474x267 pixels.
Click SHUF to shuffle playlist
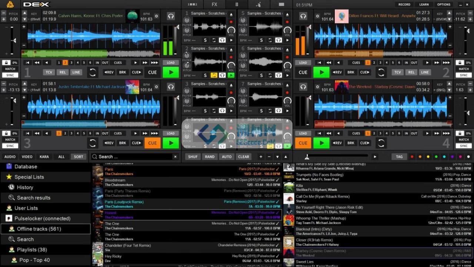coord(193,156)
